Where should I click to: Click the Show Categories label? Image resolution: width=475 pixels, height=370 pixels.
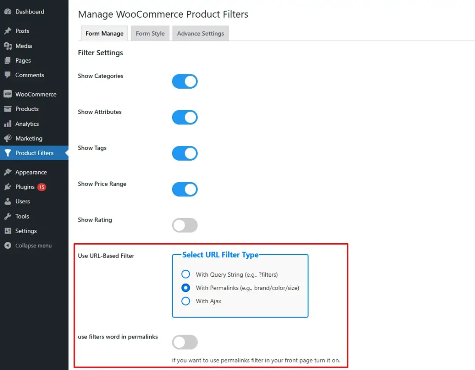point(101,76)
